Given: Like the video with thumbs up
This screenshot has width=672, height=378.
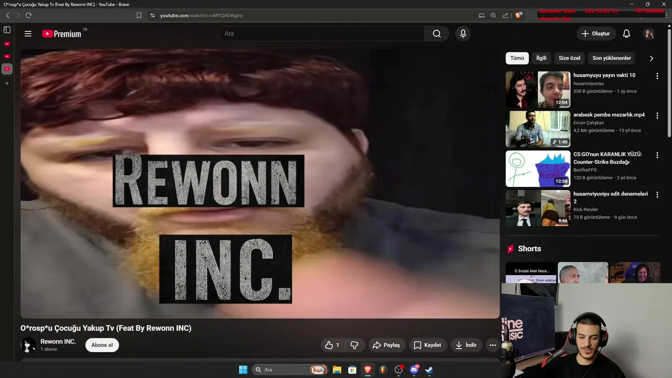Looking at the screenshot, I should click(x=332, y=345).
